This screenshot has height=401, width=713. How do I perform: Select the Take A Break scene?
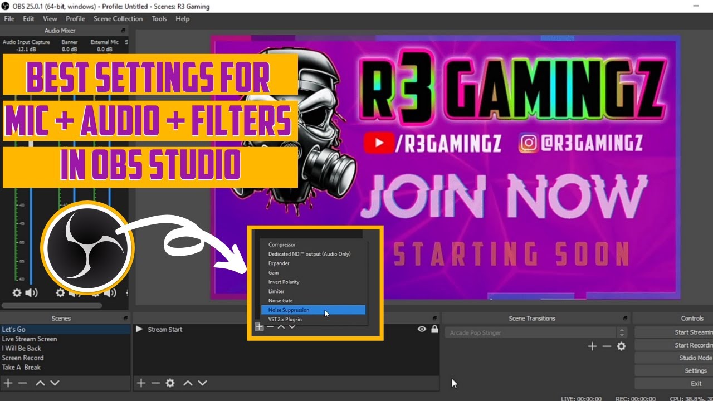[x=65, y=367]
